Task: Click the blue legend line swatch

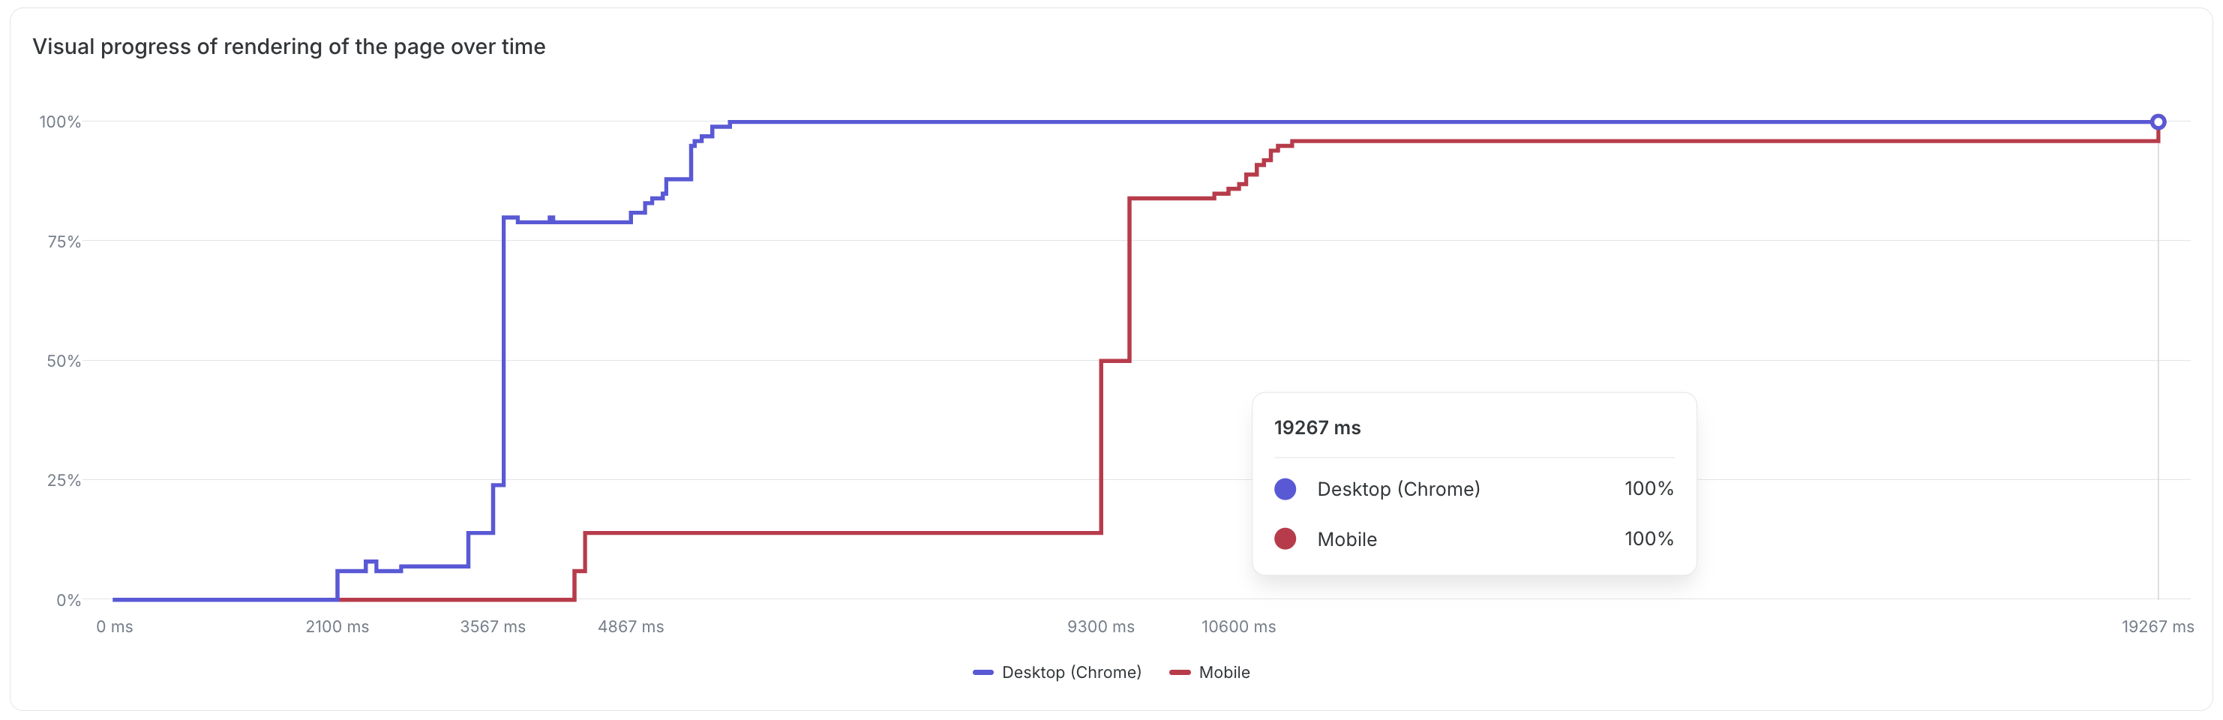Action: click(x=983, y=673)
